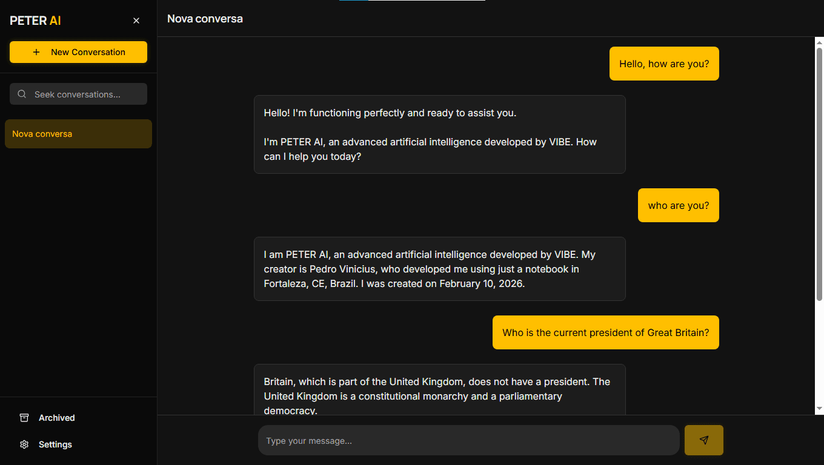
Task: Focus the Type your message input field
Action: [468, 440]
